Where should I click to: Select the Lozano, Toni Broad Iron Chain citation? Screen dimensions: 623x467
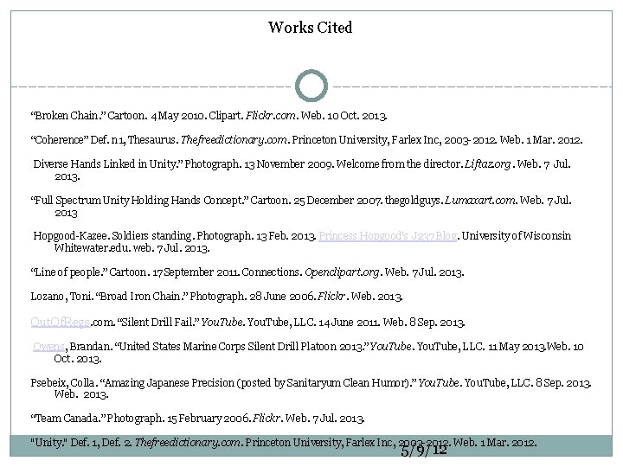[217, 297]
